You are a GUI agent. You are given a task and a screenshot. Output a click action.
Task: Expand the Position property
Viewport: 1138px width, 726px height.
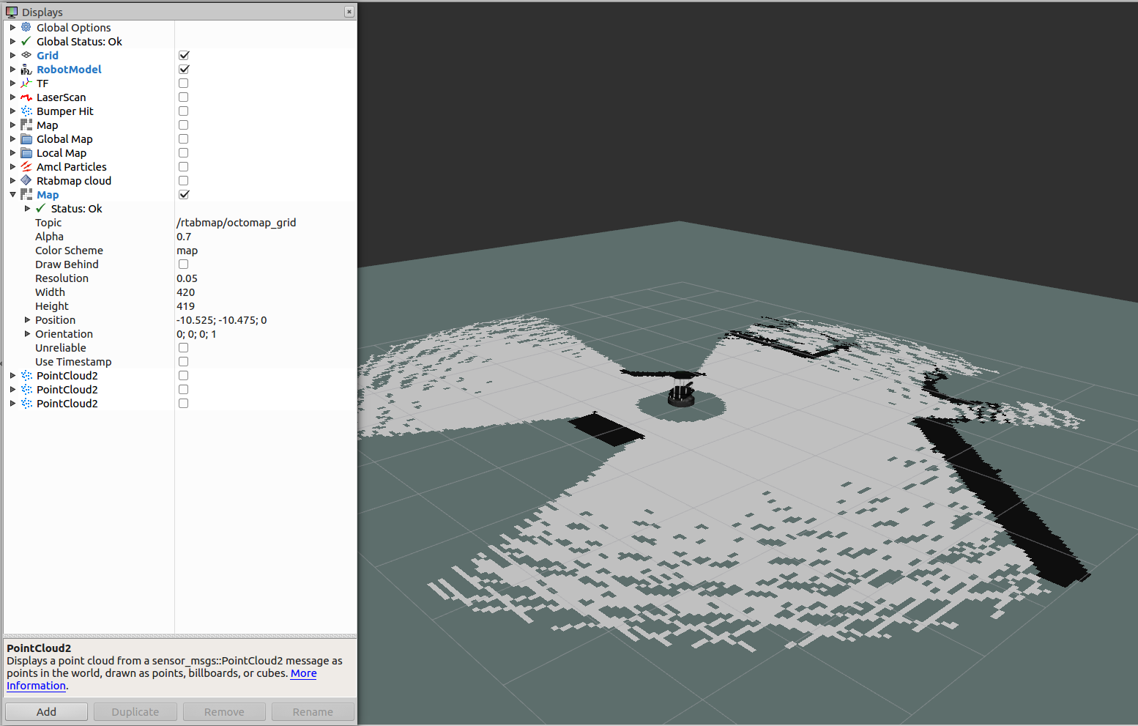tap(28, 319)
